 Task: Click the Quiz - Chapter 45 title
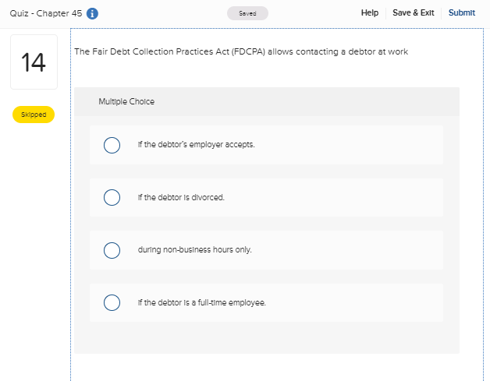[x=46, y=13]
